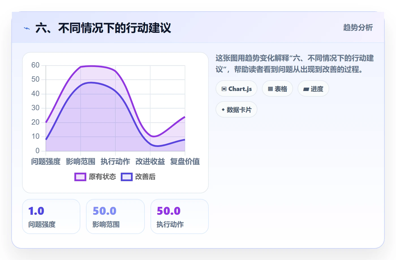The width and height of the screenshot is (396, 260).
Task: Click the section title 六、不同情况下的行动建议
Action: [x=103, y=28]
